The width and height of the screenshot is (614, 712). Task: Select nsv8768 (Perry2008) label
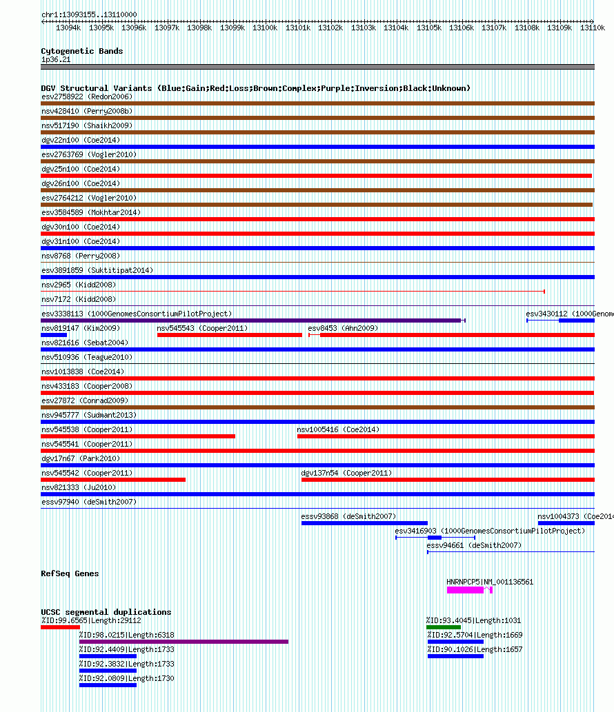click(81, 256)
